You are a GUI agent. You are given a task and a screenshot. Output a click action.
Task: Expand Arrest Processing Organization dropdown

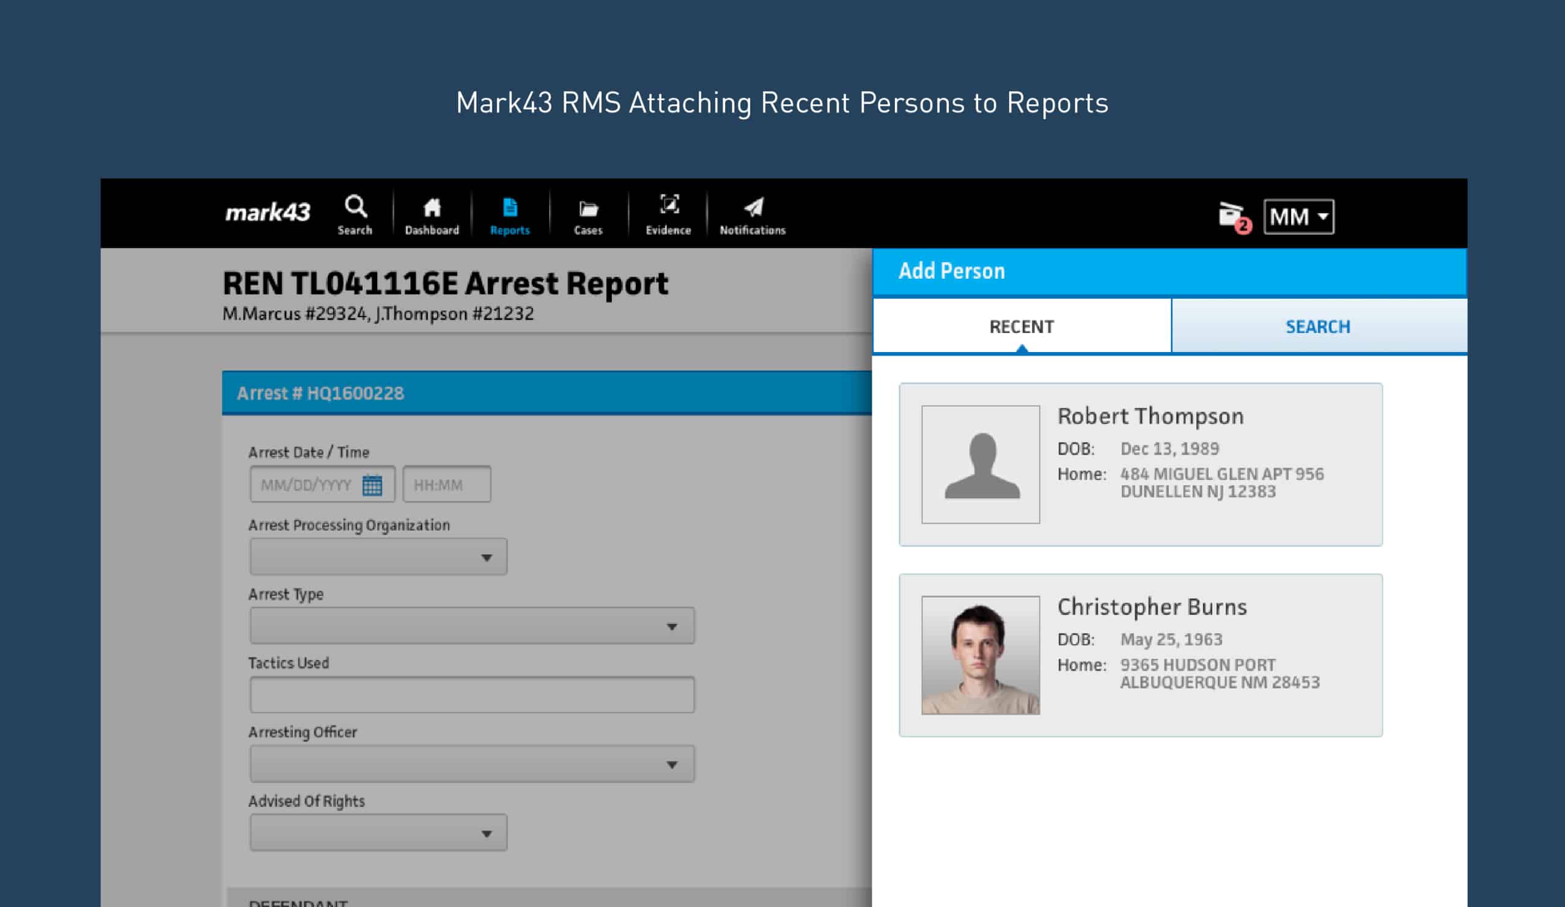point(378,557)
